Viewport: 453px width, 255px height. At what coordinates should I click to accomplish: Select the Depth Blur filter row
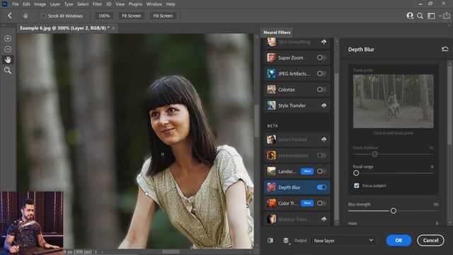point(297,187)
